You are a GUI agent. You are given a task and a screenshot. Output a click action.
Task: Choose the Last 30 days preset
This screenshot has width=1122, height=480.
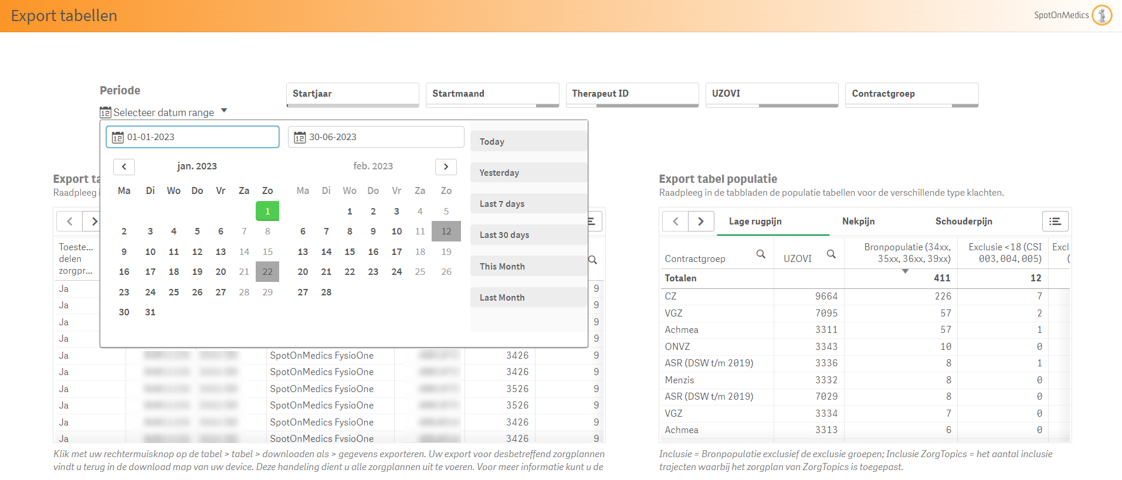pyautogui.click(x=528, y=235)
